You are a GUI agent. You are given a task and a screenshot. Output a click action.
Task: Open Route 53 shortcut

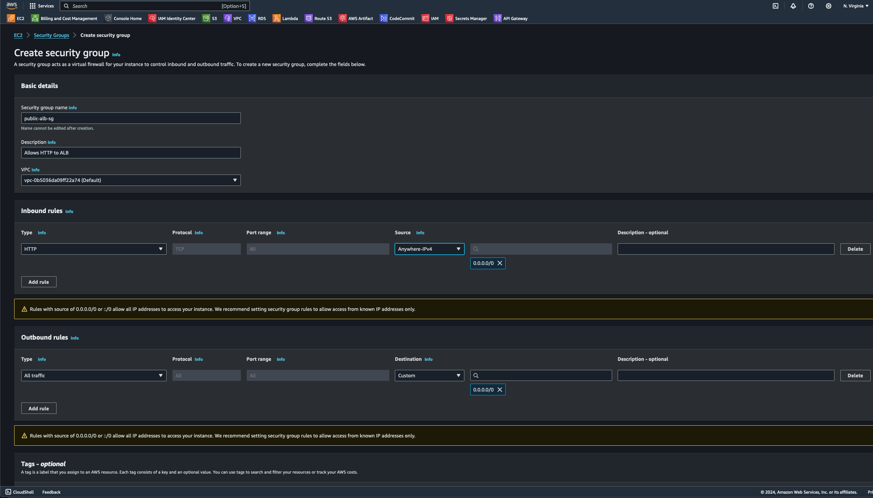coord(318,18)
